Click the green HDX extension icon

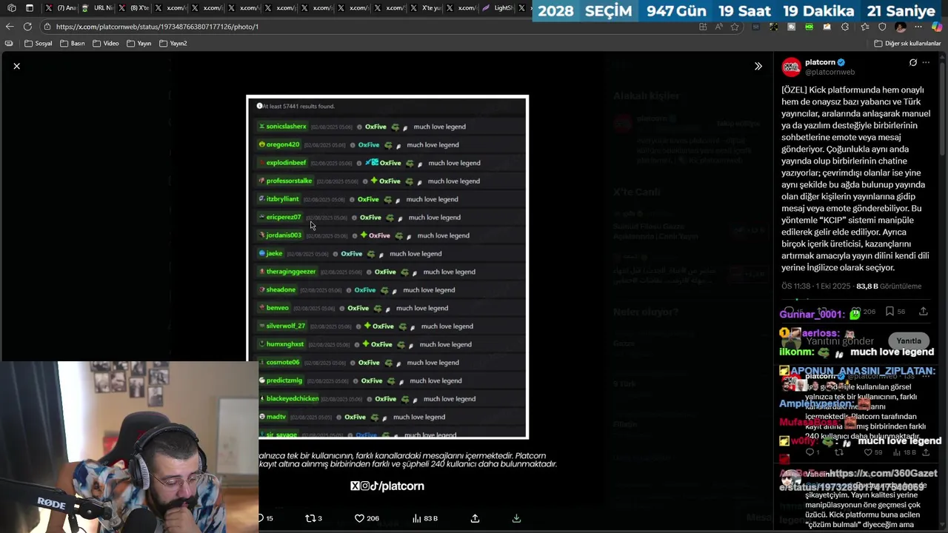[x=809, y=27]
